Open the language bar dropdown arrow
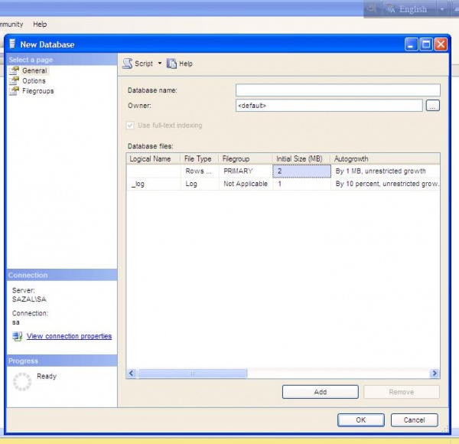Screen dimensions: 459x444 442,9
